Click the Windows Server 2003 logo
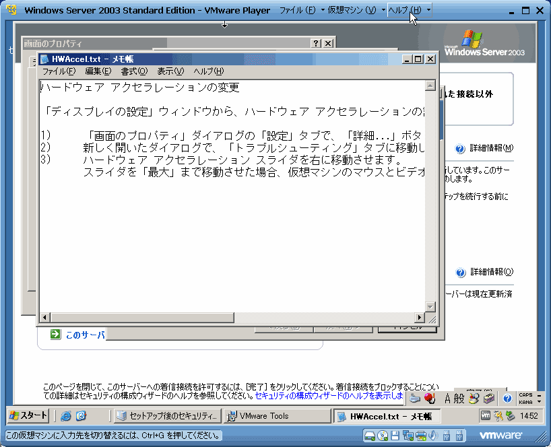Viewport: 551px width, 447px height. [x=484, y=44]
